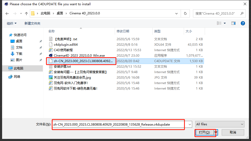Open the 打开 button's split arrow
Viewport: 251px width, 141px height.
(216, 132)
